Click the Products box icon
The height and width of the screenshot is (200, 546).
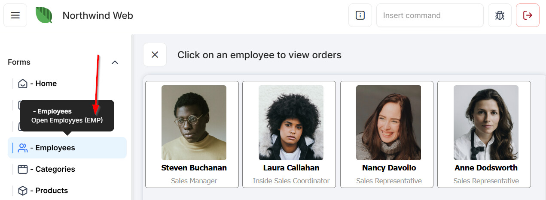click(x=23, y=191)
